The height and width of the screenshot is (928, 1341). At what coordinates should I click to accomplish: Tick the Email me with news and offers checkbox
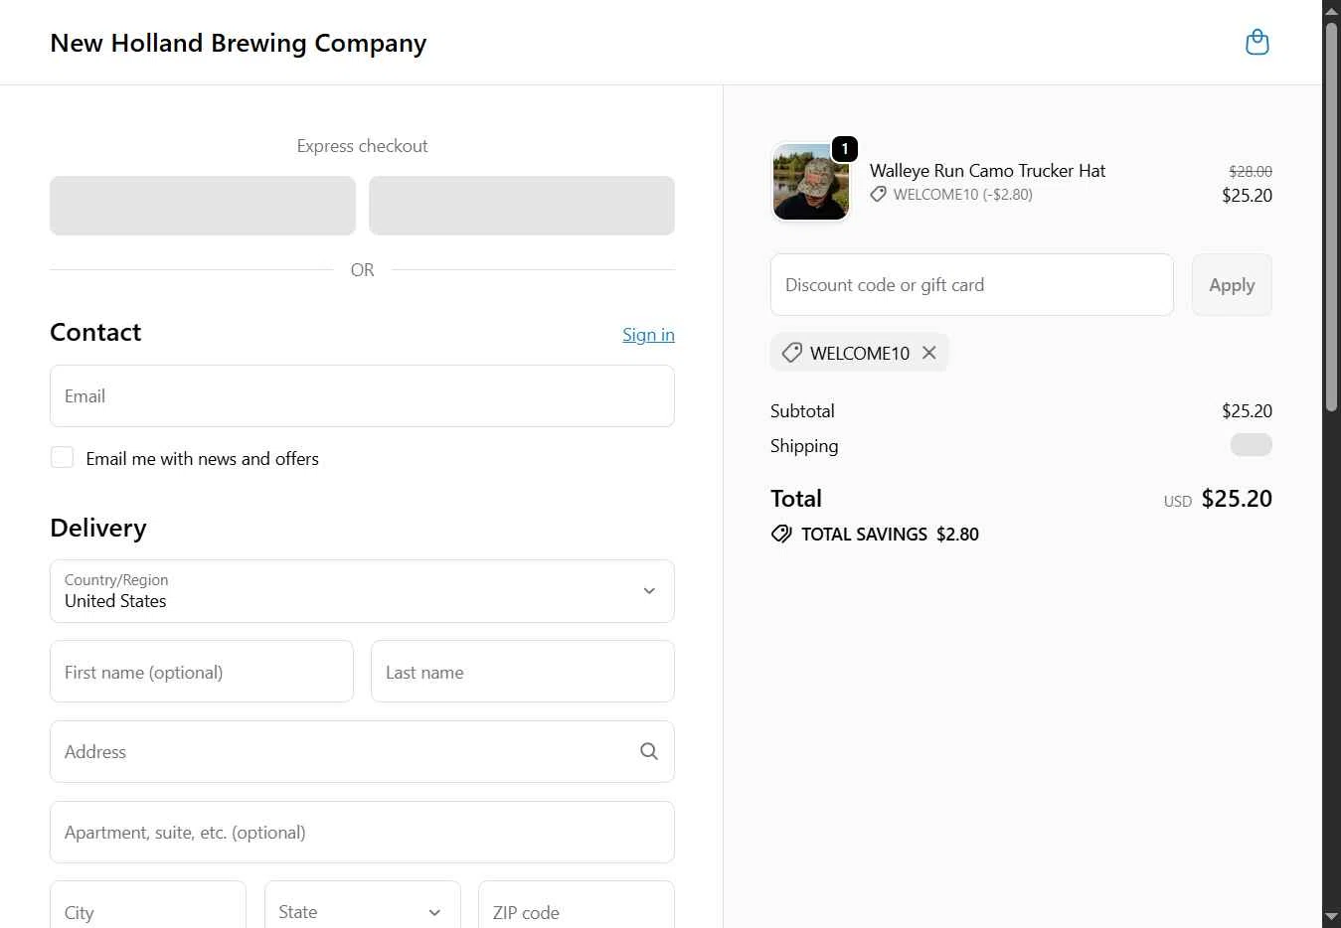(62, 457)
